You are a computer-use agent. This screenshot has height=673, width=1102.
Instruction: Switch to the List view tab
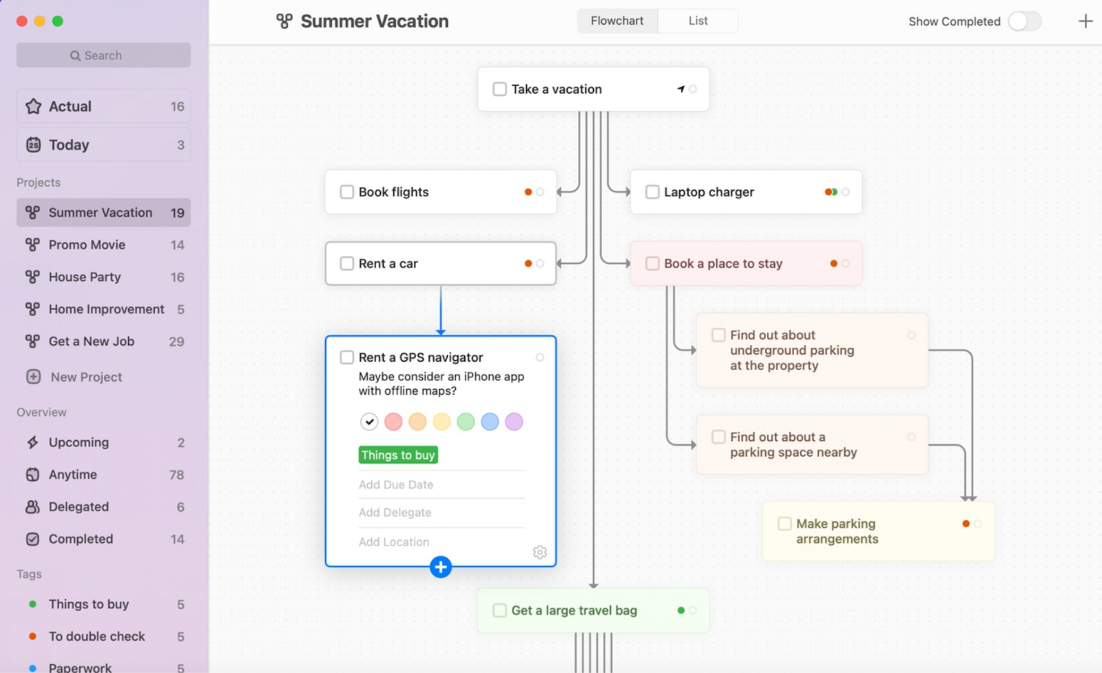pyautogui.click(x=698, y=21)
